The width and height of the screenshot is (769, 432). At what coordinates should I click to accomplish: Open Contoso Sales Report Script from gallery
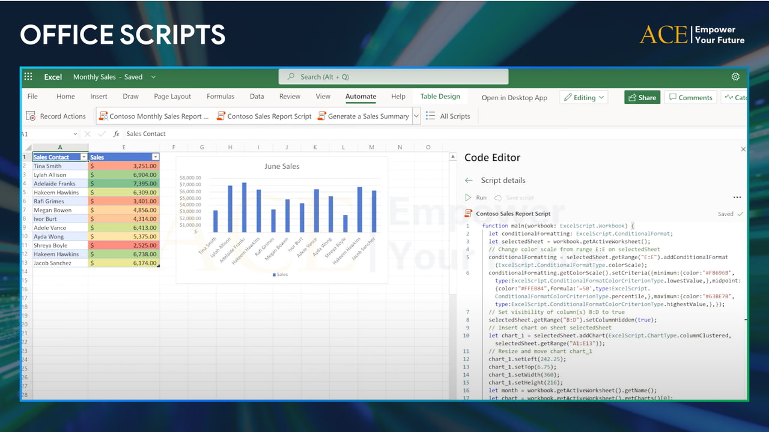pos(264,116)
